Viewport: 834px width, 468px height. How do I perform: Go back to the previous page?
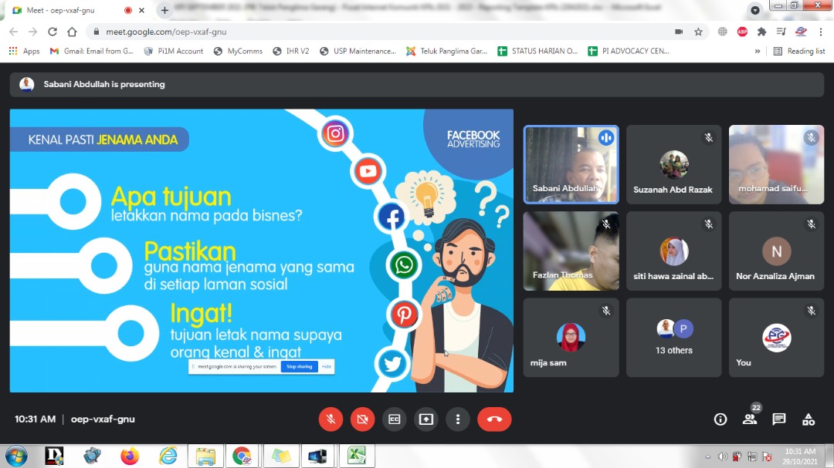13,32
